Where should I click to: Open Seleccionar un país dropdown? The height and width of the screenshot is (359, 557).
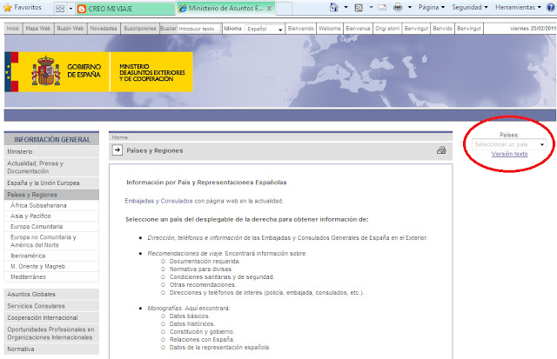point(509,144)
